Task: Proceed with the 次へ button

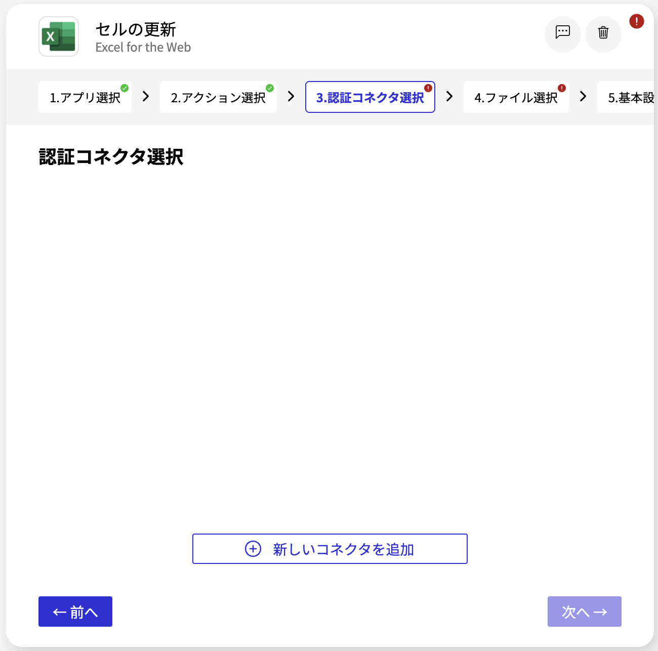Action: click(x=585, y=612)
